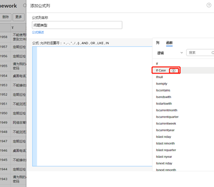Open the 公式描述 link
This screenshot has width=214, height=187.
tap(38, 32)
